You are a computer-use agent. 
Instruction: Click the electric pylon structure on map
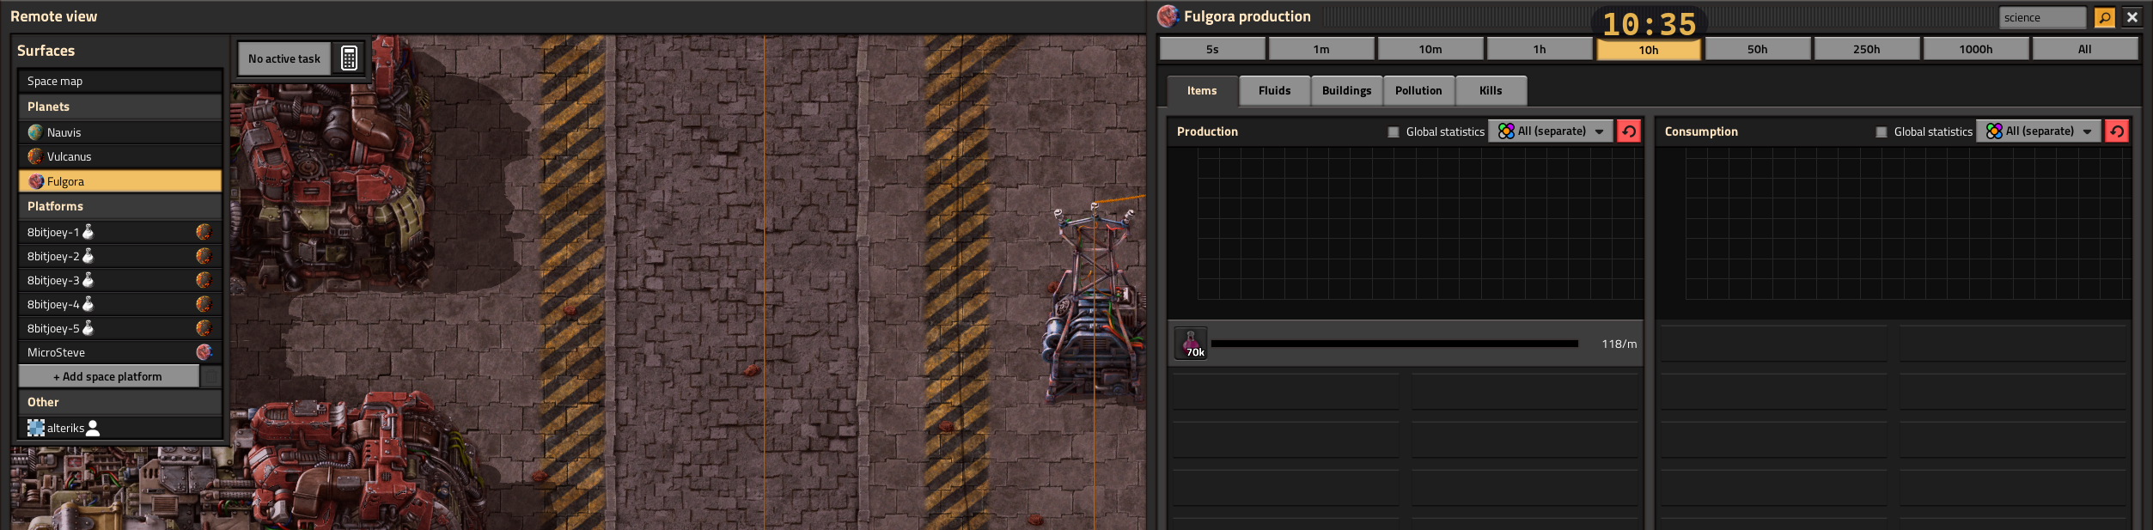(1093, 305)
